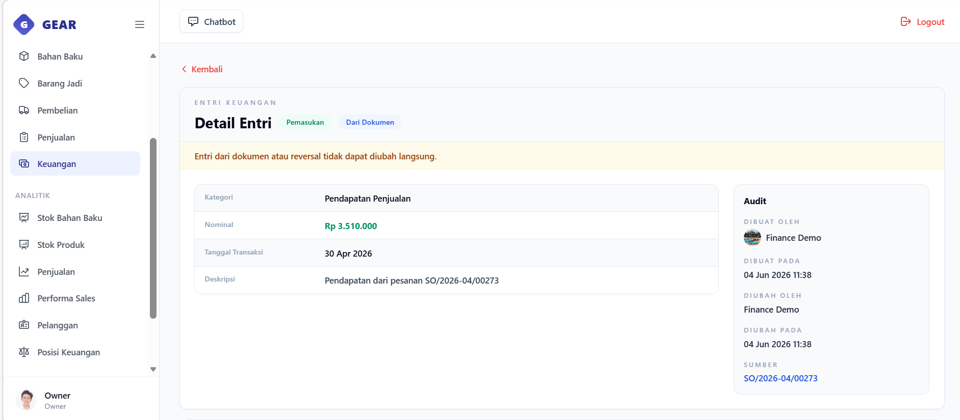Viewport: 960px width, 420px height.
Task: Click the Performa Sales bar-chart icon
Action: tap(24, 298)
